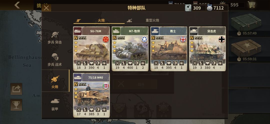Tap the brown star supply crate
The image size is (270, 124).
point(246,48)
